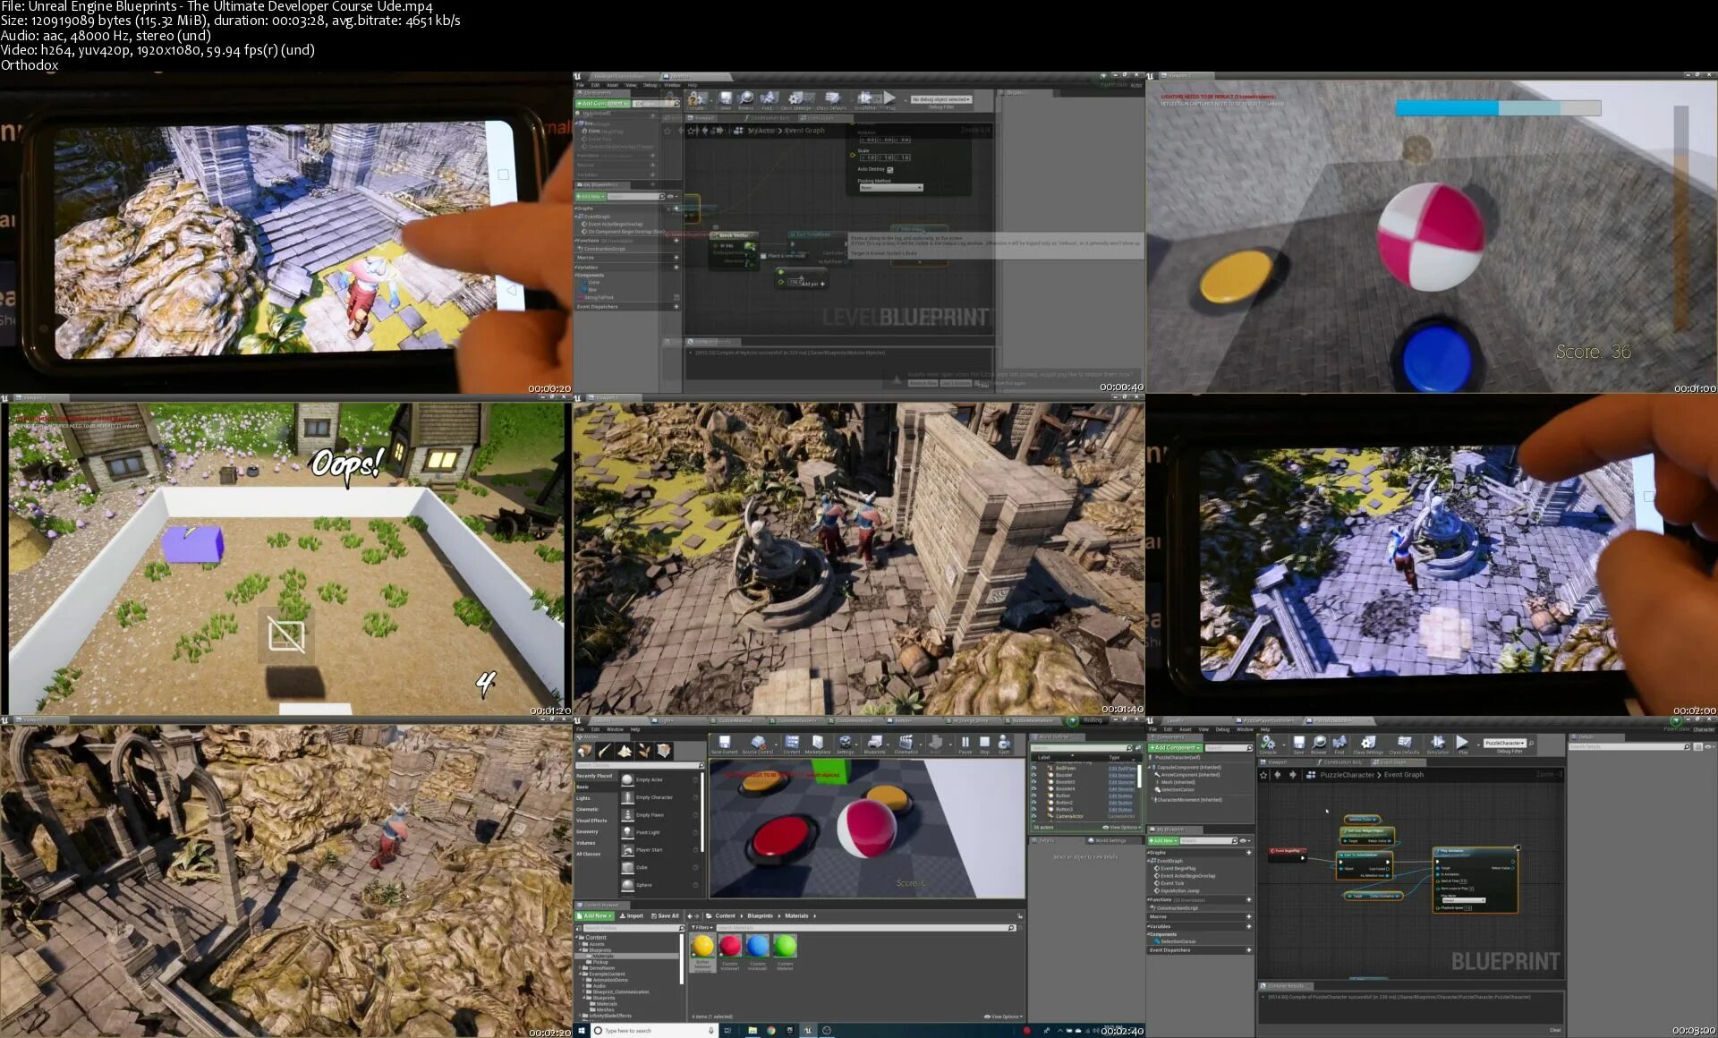Click Simulation in PuzzleCharacter blueprint toolbar

tap(1438, 744)
